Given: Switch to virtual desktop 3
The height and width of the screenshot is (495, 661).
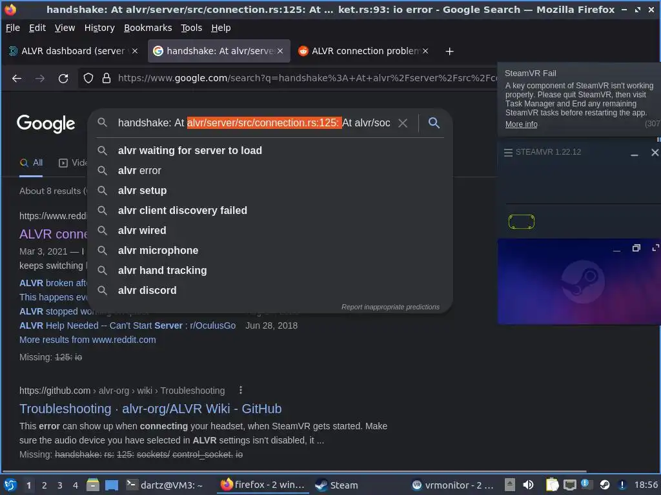Looking at the screenshot, I should tap(60, 485).
